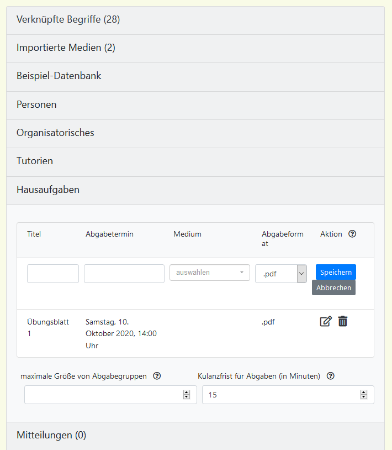Image resolution: width=392 pixels, height=450 pixels.
Task: Expand the Tutorien accordion
Action: tap(35, 161)
